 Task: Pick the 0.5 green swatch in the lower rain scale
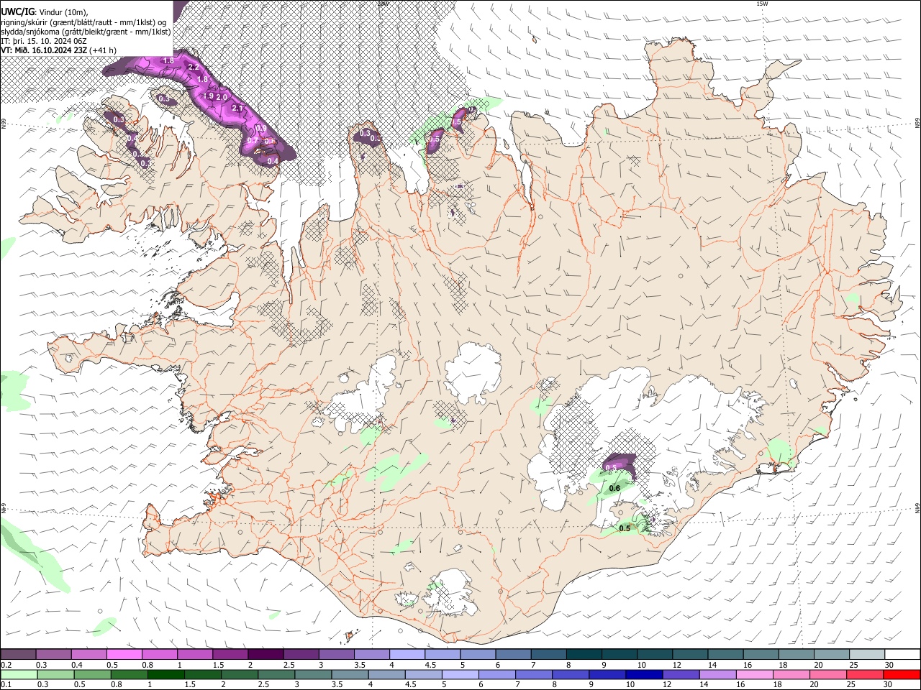point(92,675)
